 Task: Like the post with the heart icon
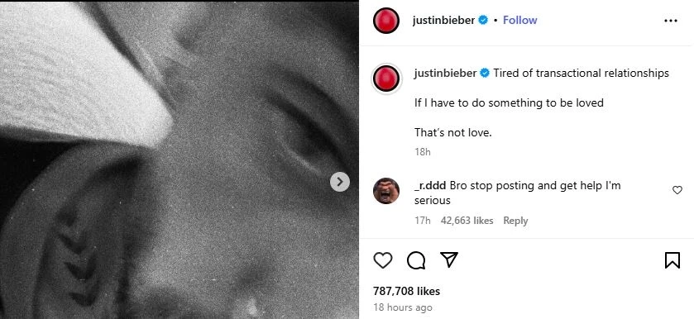coord(383,260)
